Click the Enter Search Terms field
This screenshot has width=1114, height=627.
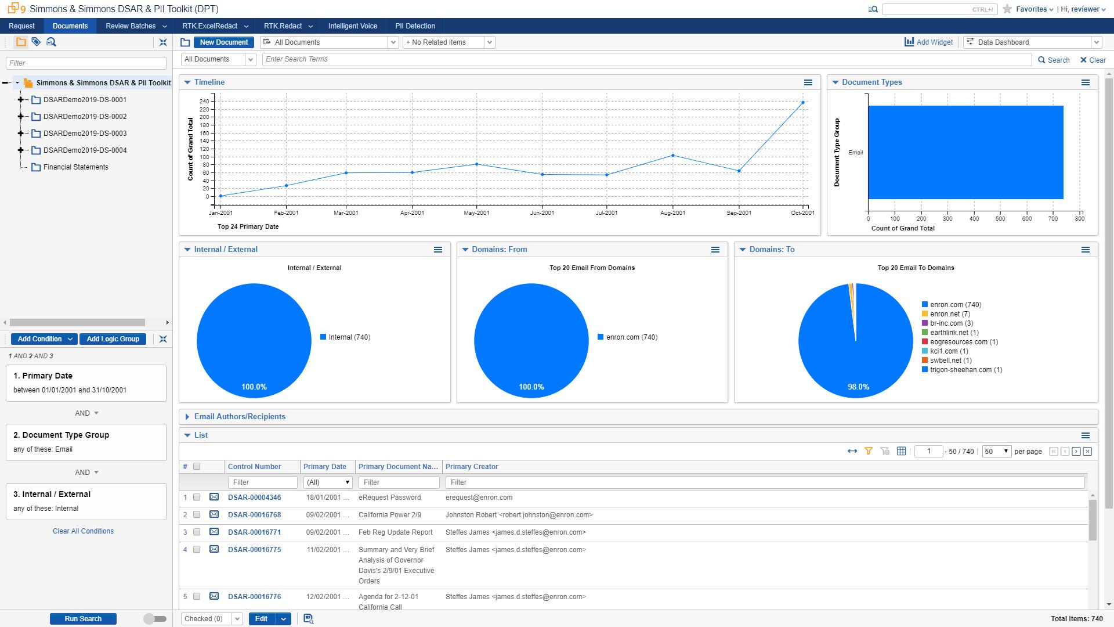coord(646,59)
